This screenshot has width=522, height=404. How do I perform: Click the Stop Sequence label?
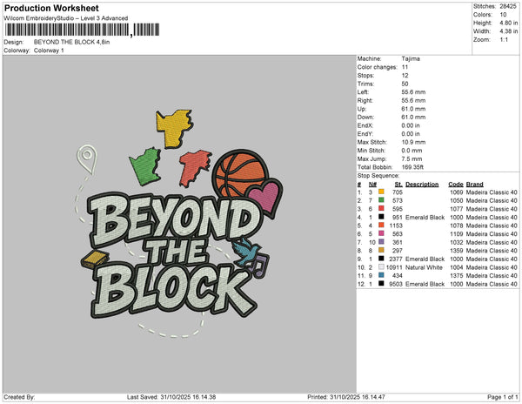378,176
